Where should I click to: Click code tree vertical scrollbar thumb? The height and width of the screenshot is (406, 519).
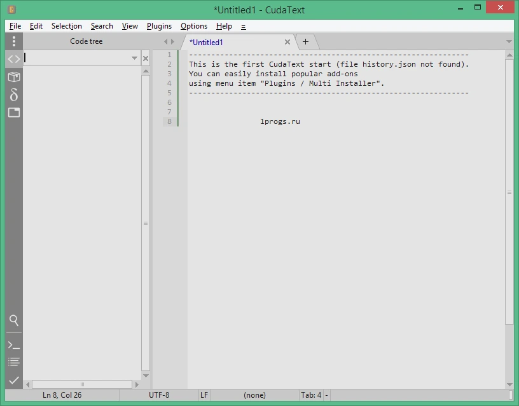point(146,223)
